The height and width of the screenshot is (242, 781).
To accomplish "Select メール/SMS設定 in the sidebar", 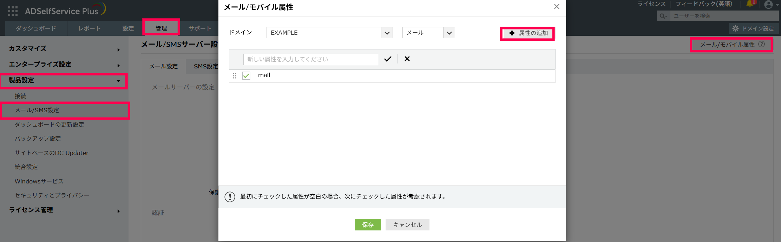I will (x=37, y=110).
